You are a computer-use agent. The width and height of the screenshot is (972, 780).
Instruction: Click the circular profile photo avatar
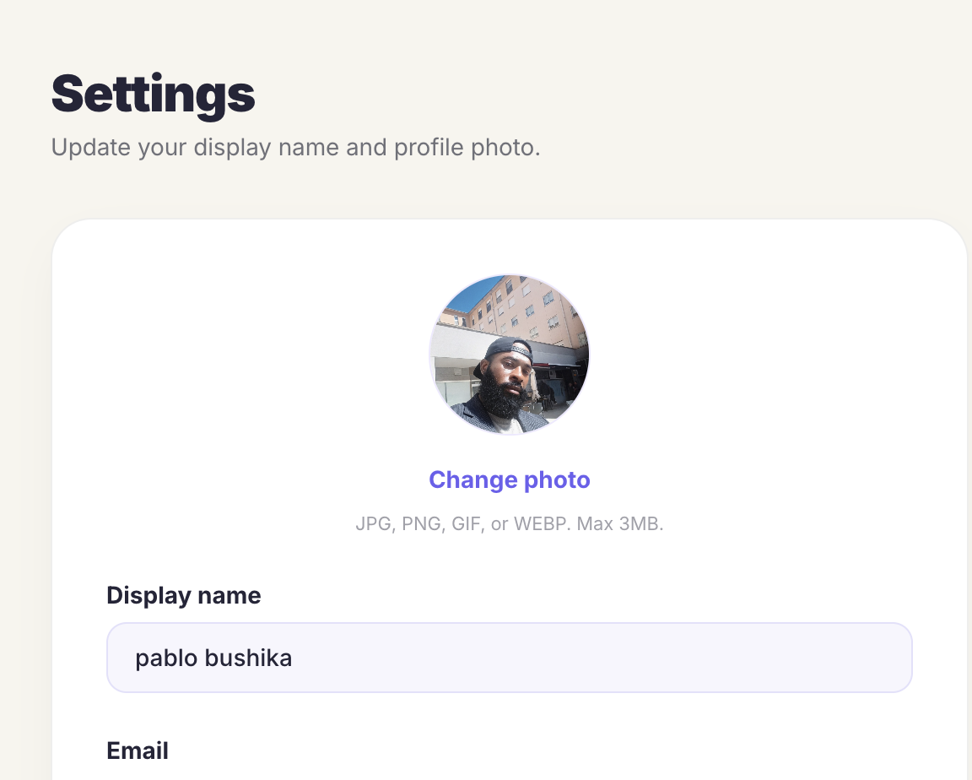tap(509, 355)
